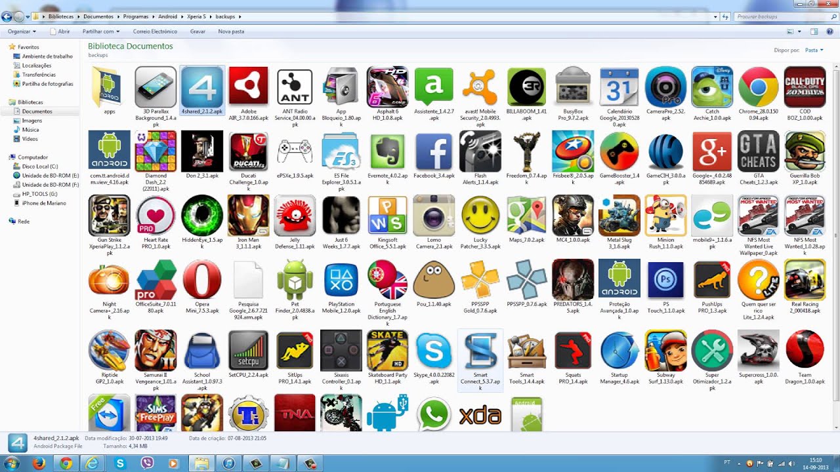Select the Iron Man 3 apk icon
Viewport: 840px width, 472px height.
249,215
